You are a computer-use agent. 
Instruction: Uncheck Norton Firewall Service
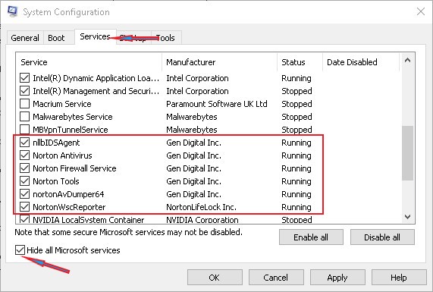(x=24, y=168)
